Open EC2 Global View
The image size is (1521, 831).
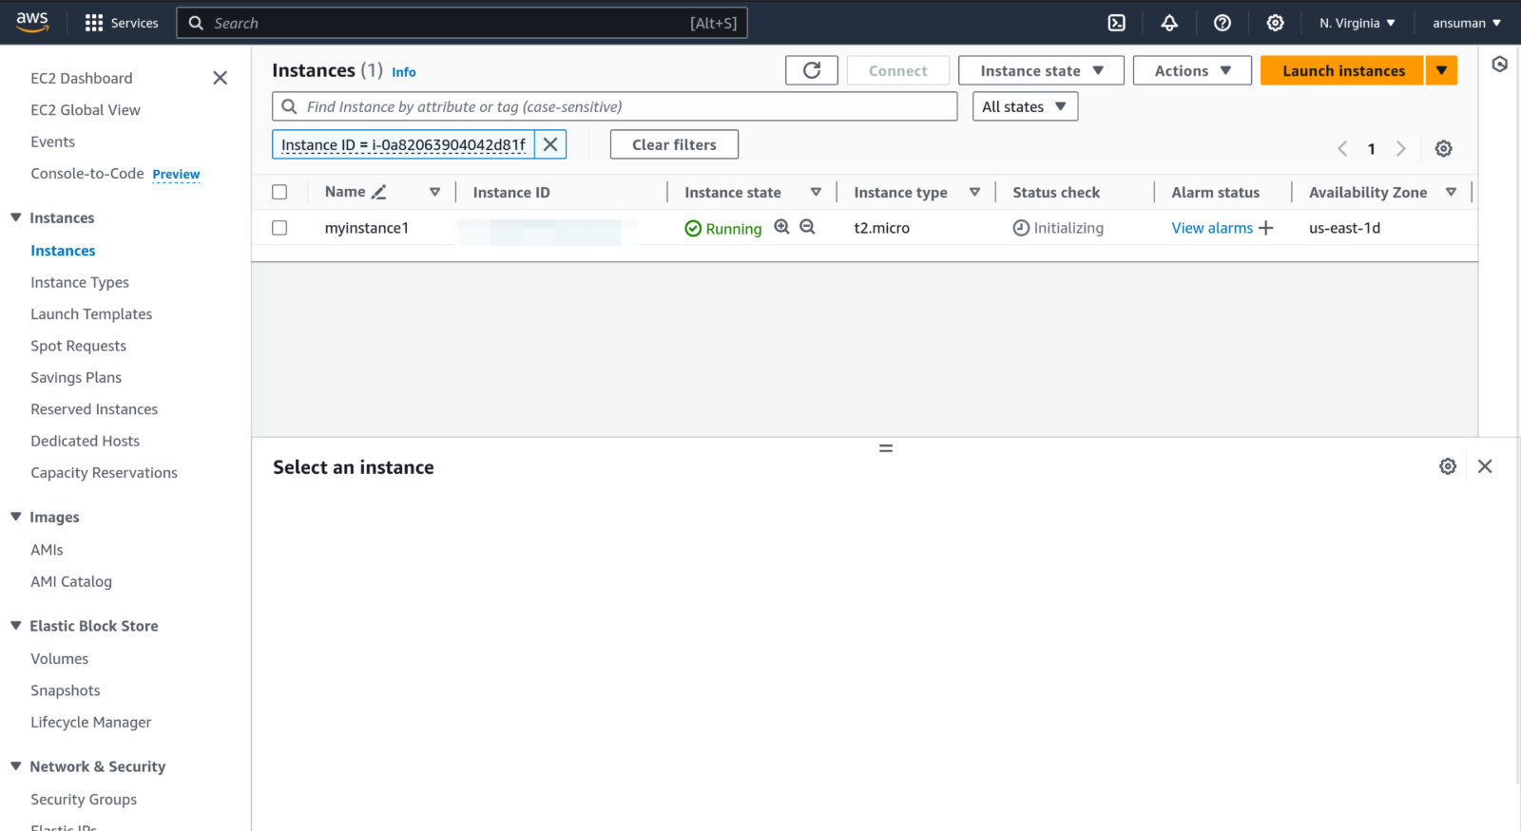click(x=86, y=110)
